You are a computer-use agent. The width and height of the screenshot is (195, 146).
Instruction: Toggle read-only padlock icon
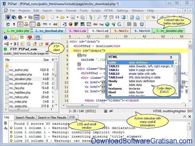click(x=39, y=24)
